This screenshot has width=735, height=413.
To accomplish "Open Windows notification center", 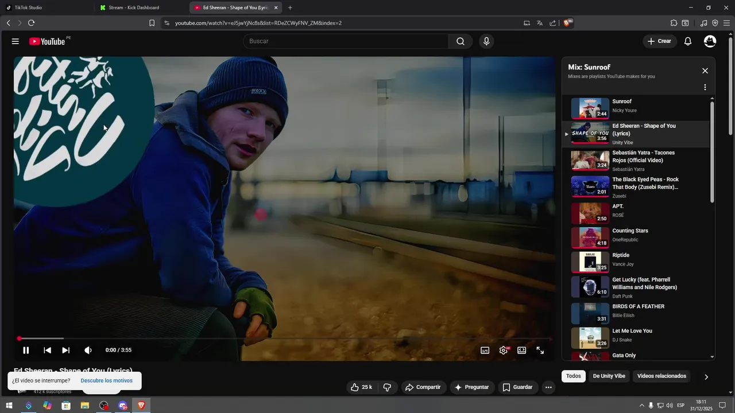I will (723, 406).
